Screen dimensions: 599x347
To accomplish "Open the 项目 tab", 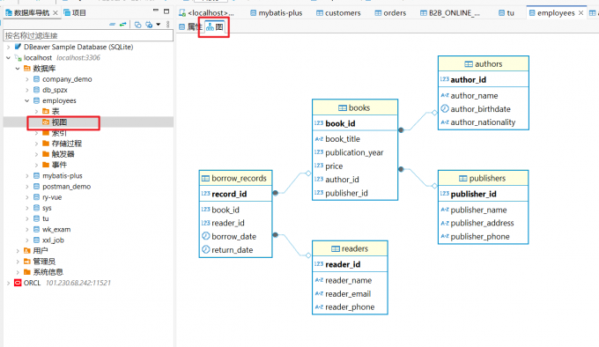I will coord(75,12).
